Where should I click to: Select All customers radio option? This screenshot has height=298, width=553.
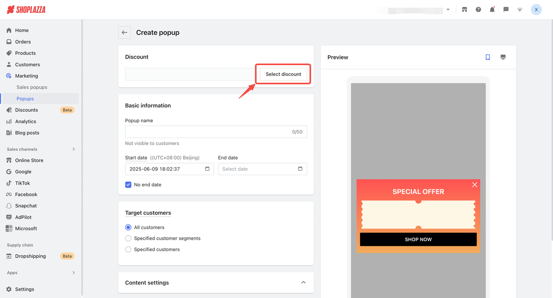coord(128,227)
